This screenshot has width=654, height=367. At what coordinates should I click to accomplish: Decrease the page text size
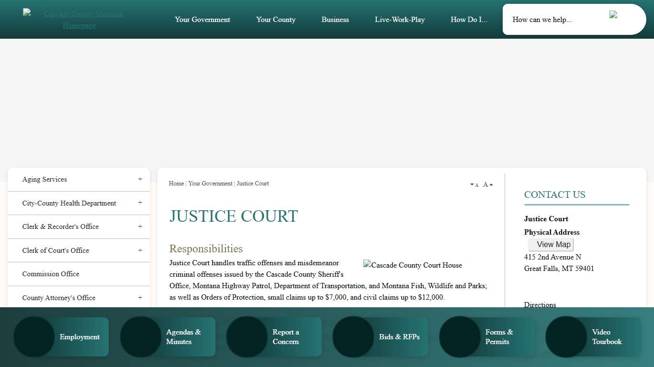tap(474, 184)
